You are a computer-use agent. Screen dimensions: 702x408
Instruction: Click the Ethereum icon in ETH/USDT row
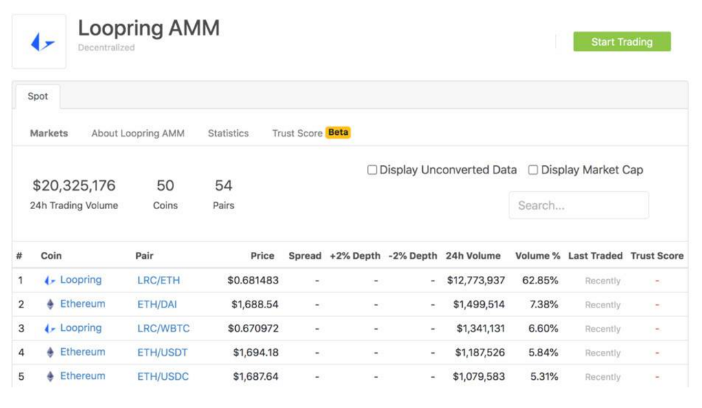[x=50, y=352]
